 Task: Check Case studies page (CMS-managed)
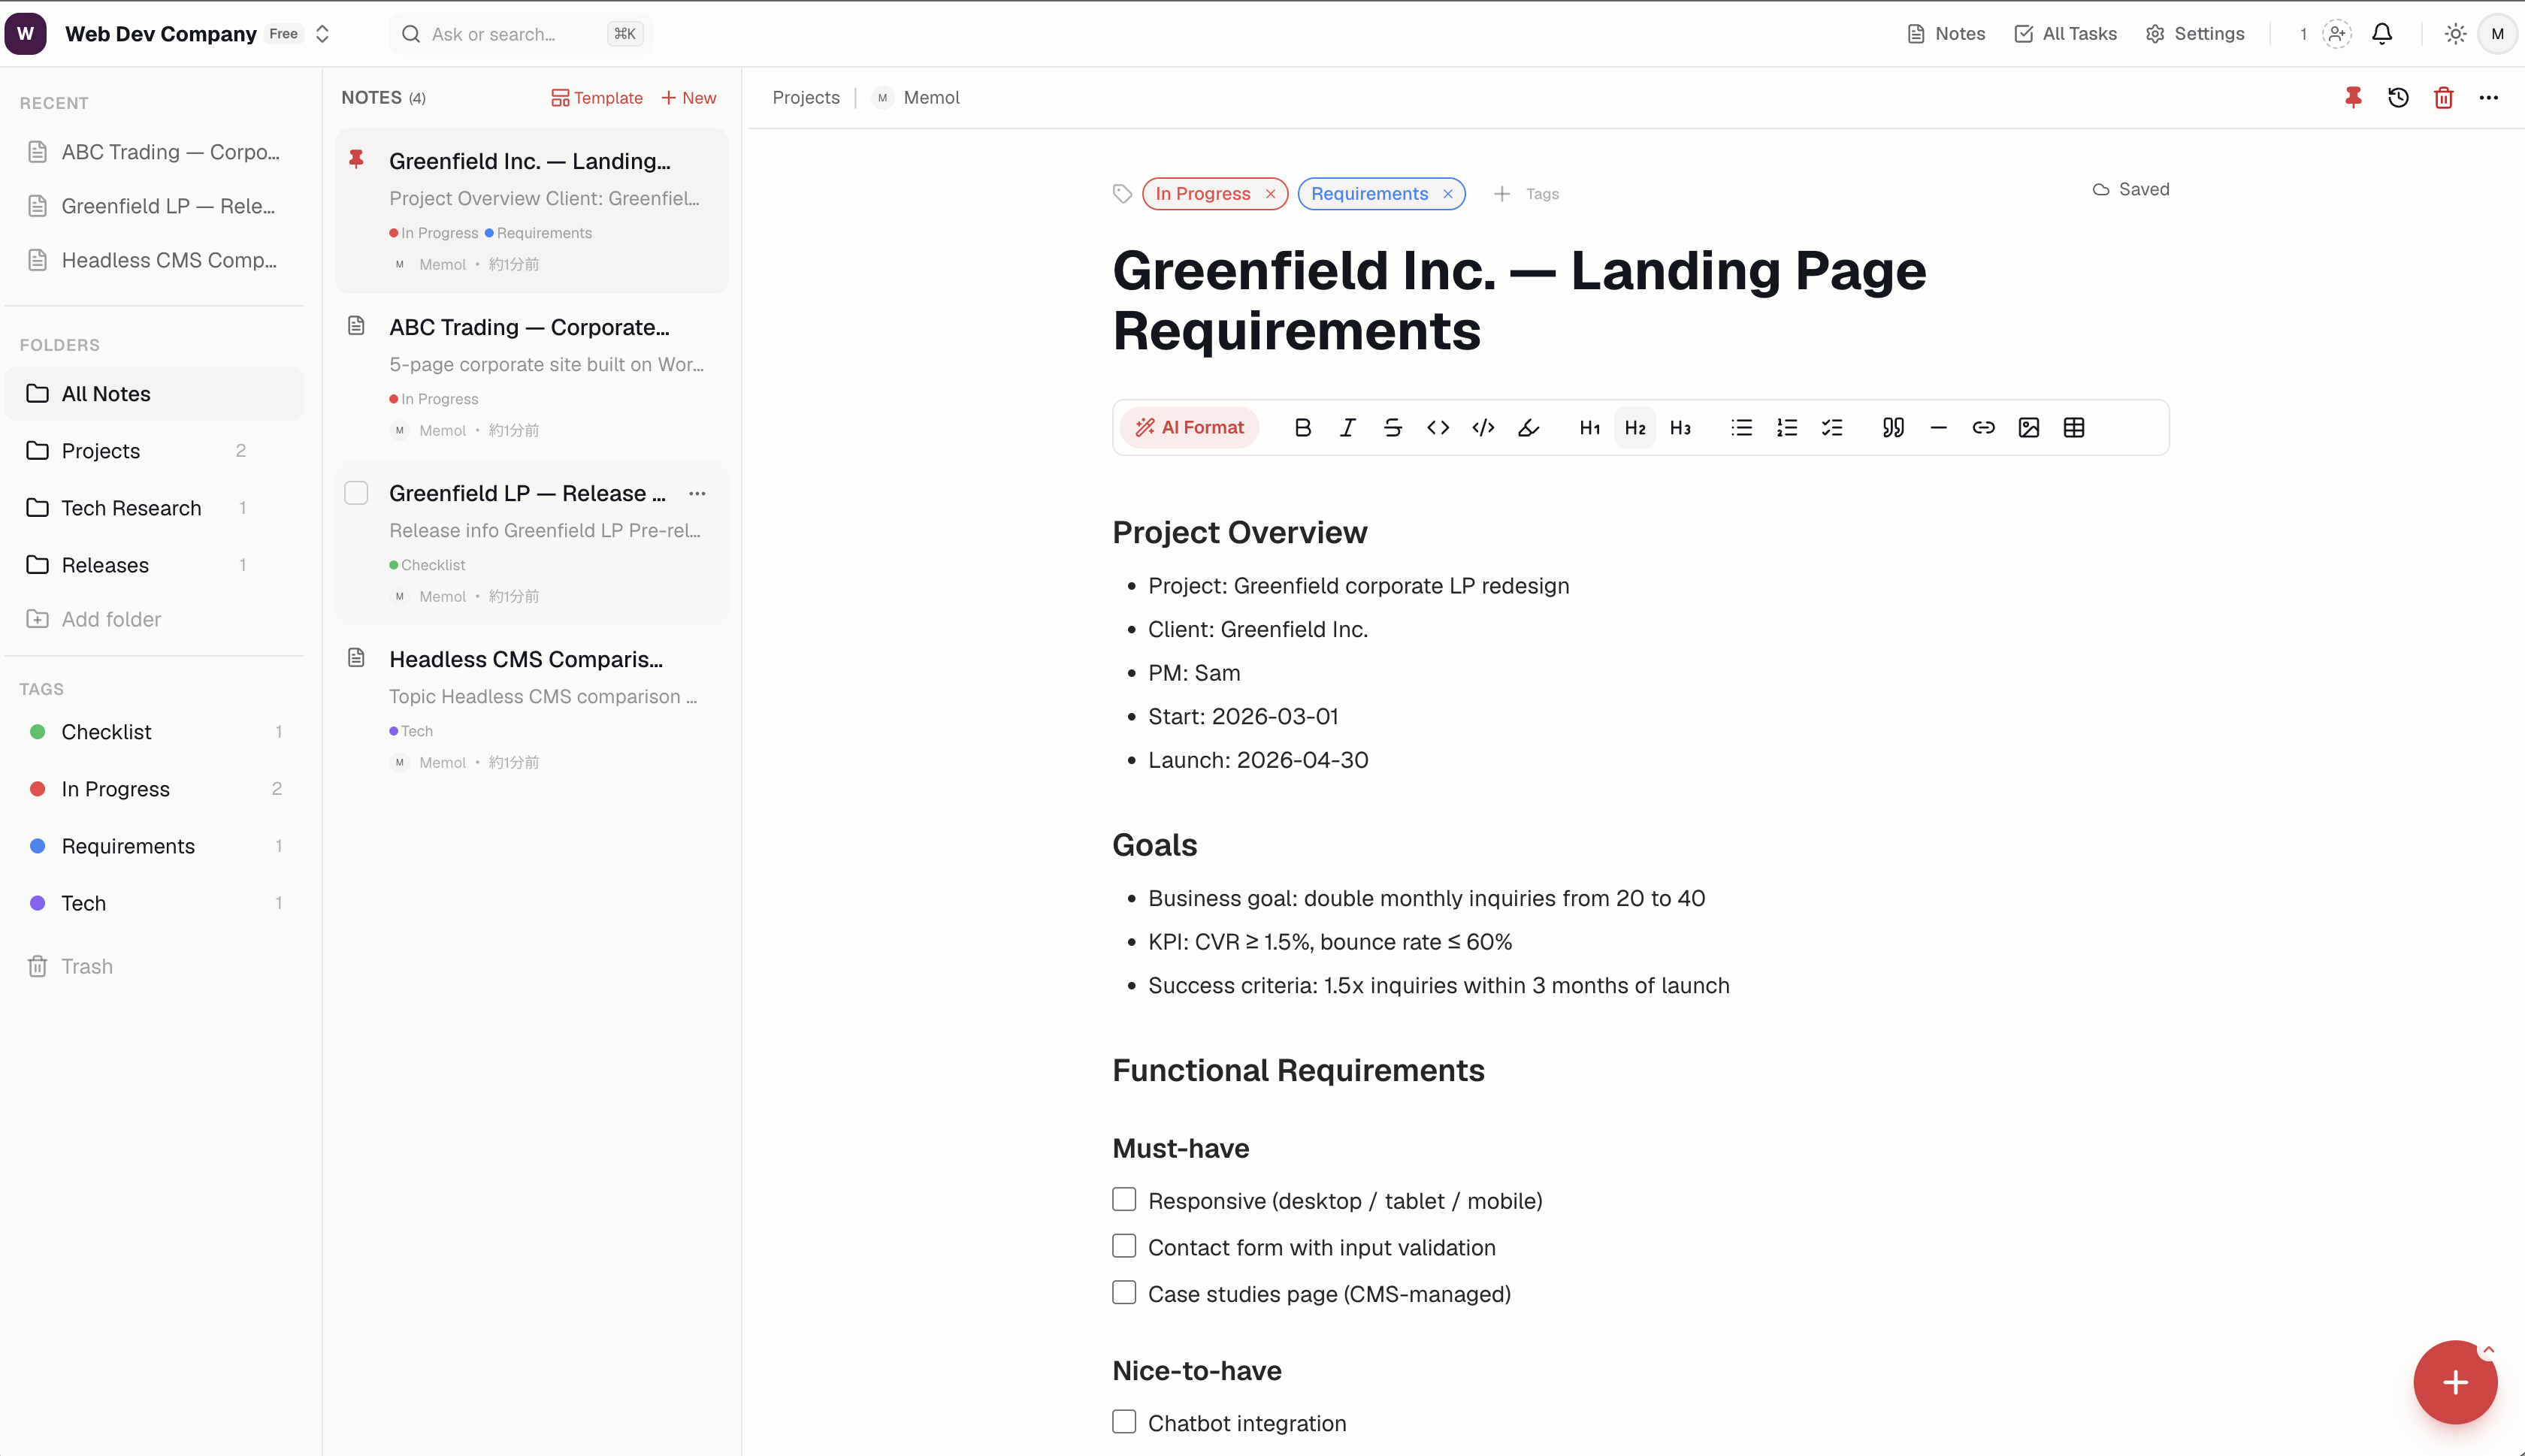pos(1124,1293)
